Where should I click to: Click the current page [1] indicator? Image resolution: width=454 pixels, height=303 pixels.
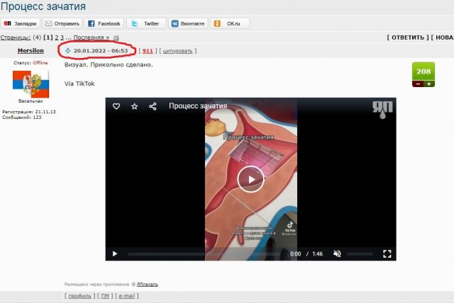(x=48, y=38)
